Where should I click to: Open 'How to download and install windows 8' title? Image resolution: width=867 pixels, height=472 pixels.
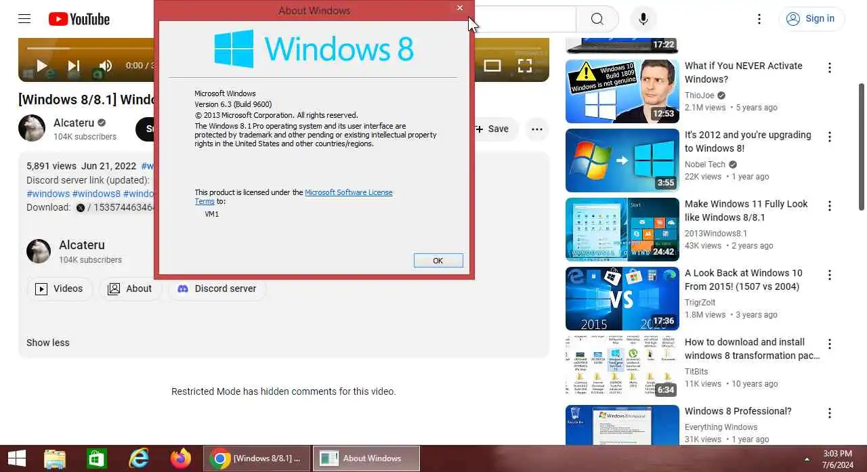[x=752, y=349]
